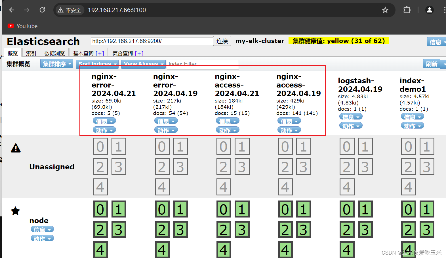The height and width of the screenshot is (258, 446).
Task: Open the View Aliases dropdown
Action: click(x=143, y=64)
